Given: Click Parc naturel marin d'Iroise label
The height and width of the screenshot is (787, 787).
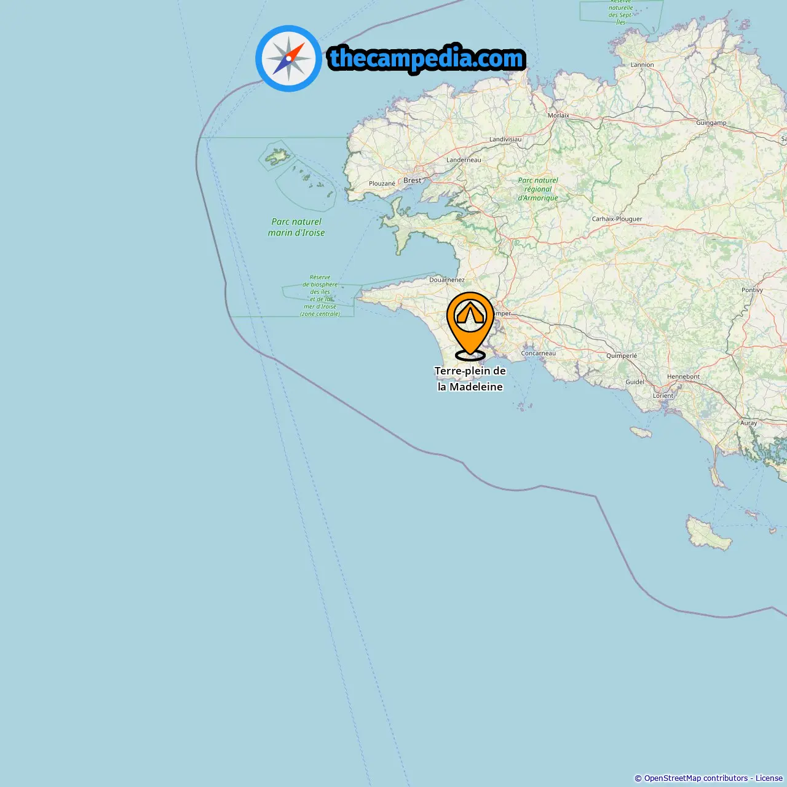Looking at the screenshot, I should pos(296,227).
